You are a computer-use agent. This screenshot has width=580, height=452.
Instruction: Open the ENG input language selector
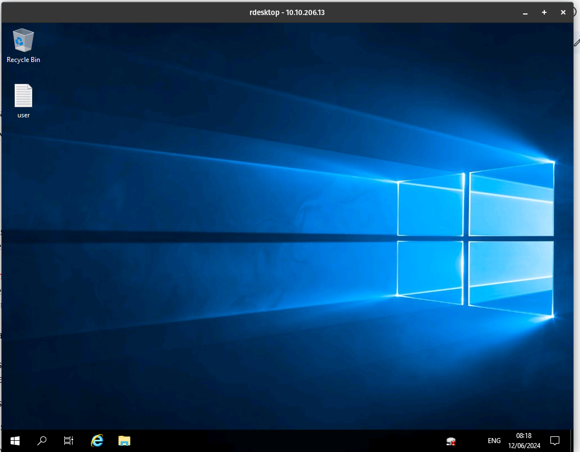494,441
